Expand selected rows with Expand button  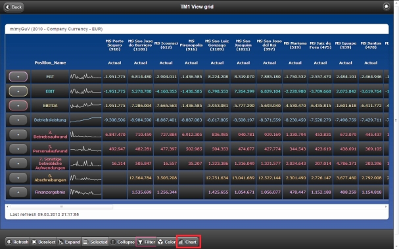click(x=69, y=242)
